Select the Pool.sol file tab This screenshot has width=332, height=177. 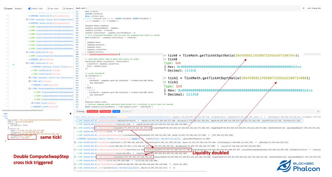click(81, 8)
